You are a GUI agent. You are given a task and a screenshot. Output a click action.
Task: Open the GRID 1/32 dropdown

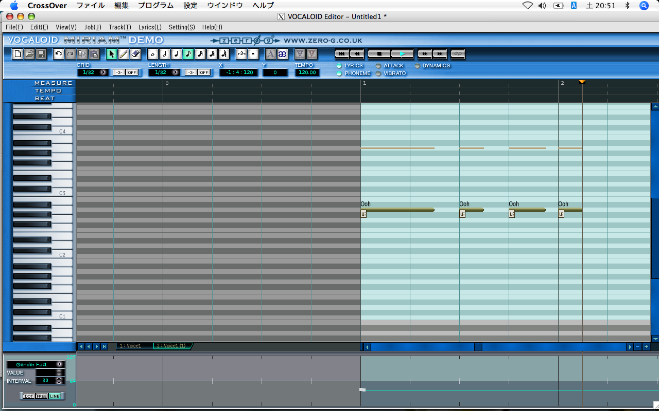coord(103,72)
